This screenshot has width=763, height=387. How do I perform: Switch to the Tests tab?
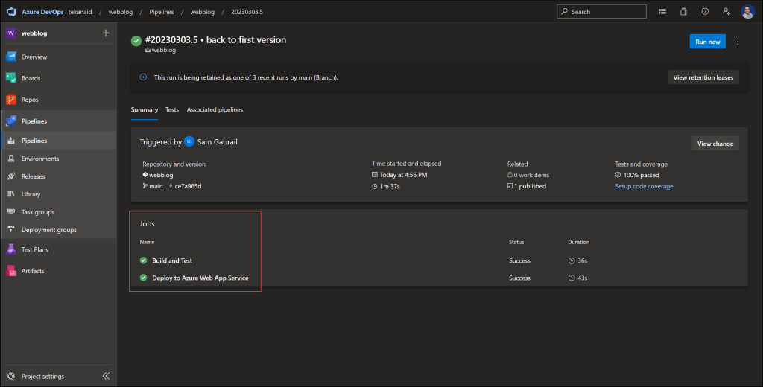click(x=172, y=109)
